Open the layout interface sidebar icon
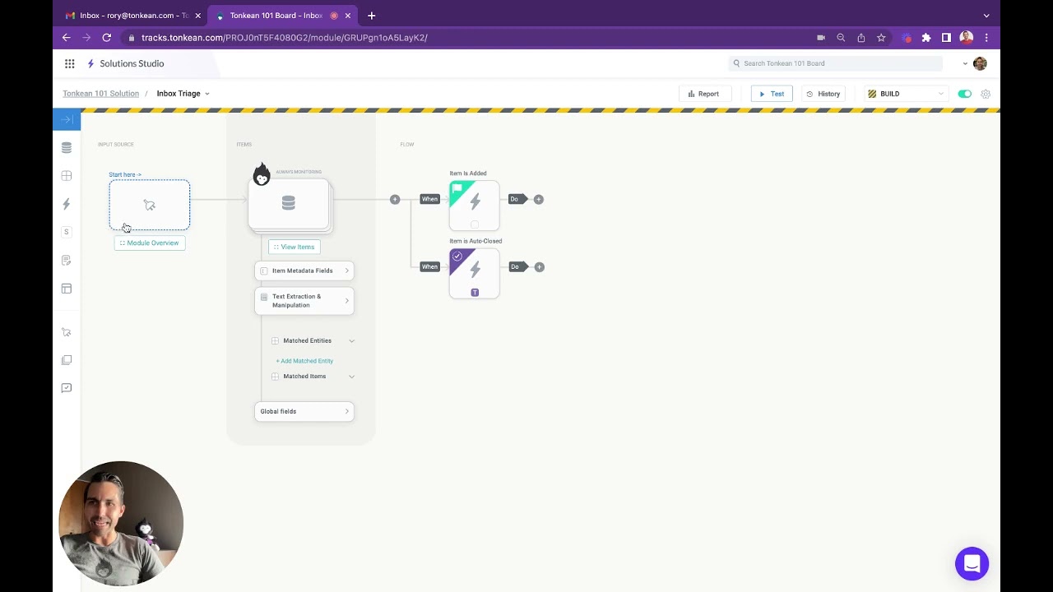The image size is (1053, 592). point(67,289)
